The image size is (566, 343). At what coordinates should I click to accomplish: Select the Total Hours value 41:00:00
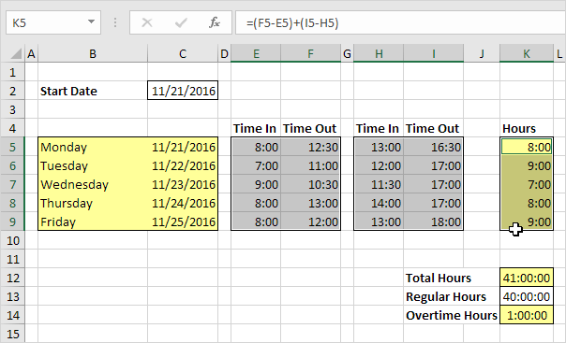point(527,278)
